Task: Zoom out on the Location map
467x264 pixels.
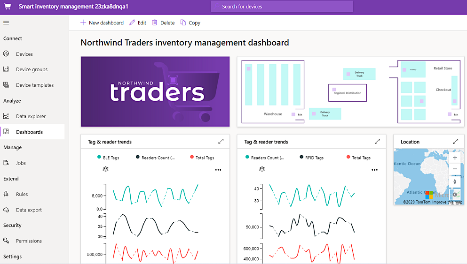Action: [x=455, y=169]
